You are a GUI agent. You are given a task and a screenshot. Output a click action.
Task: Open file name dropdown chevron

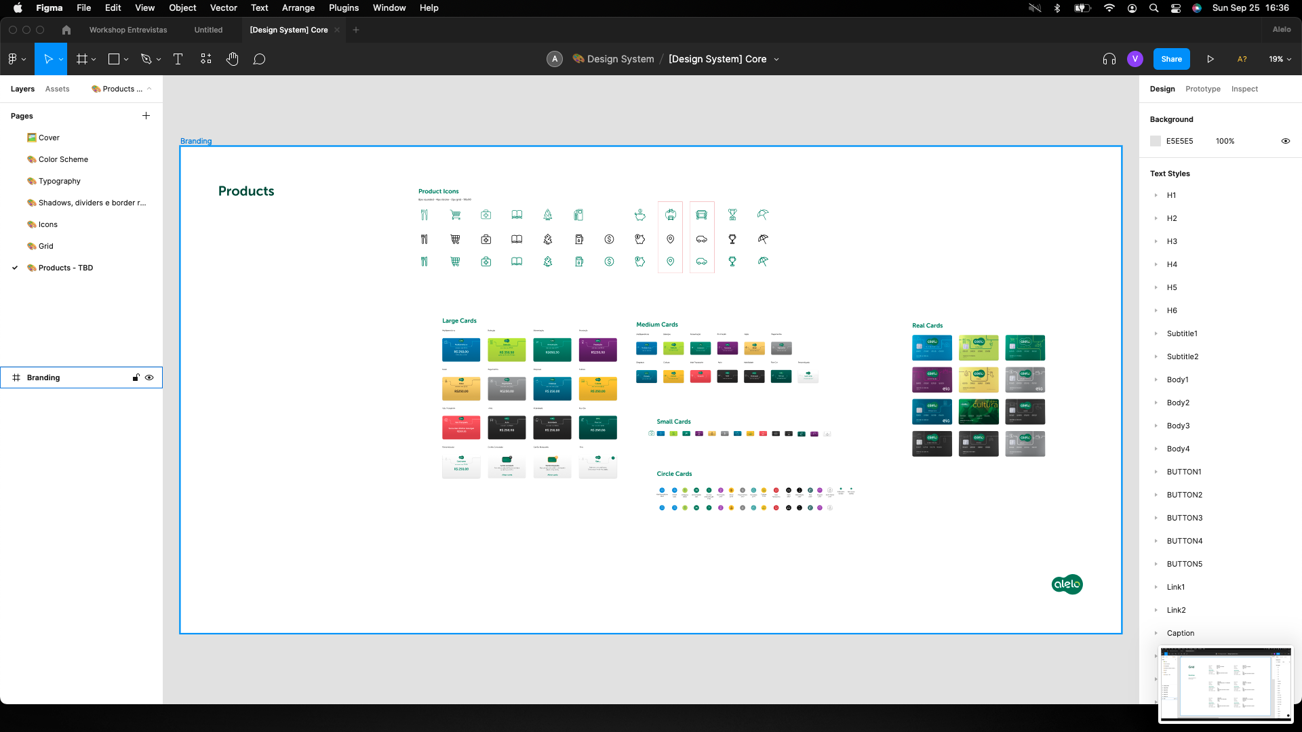[x=776, y=60]
